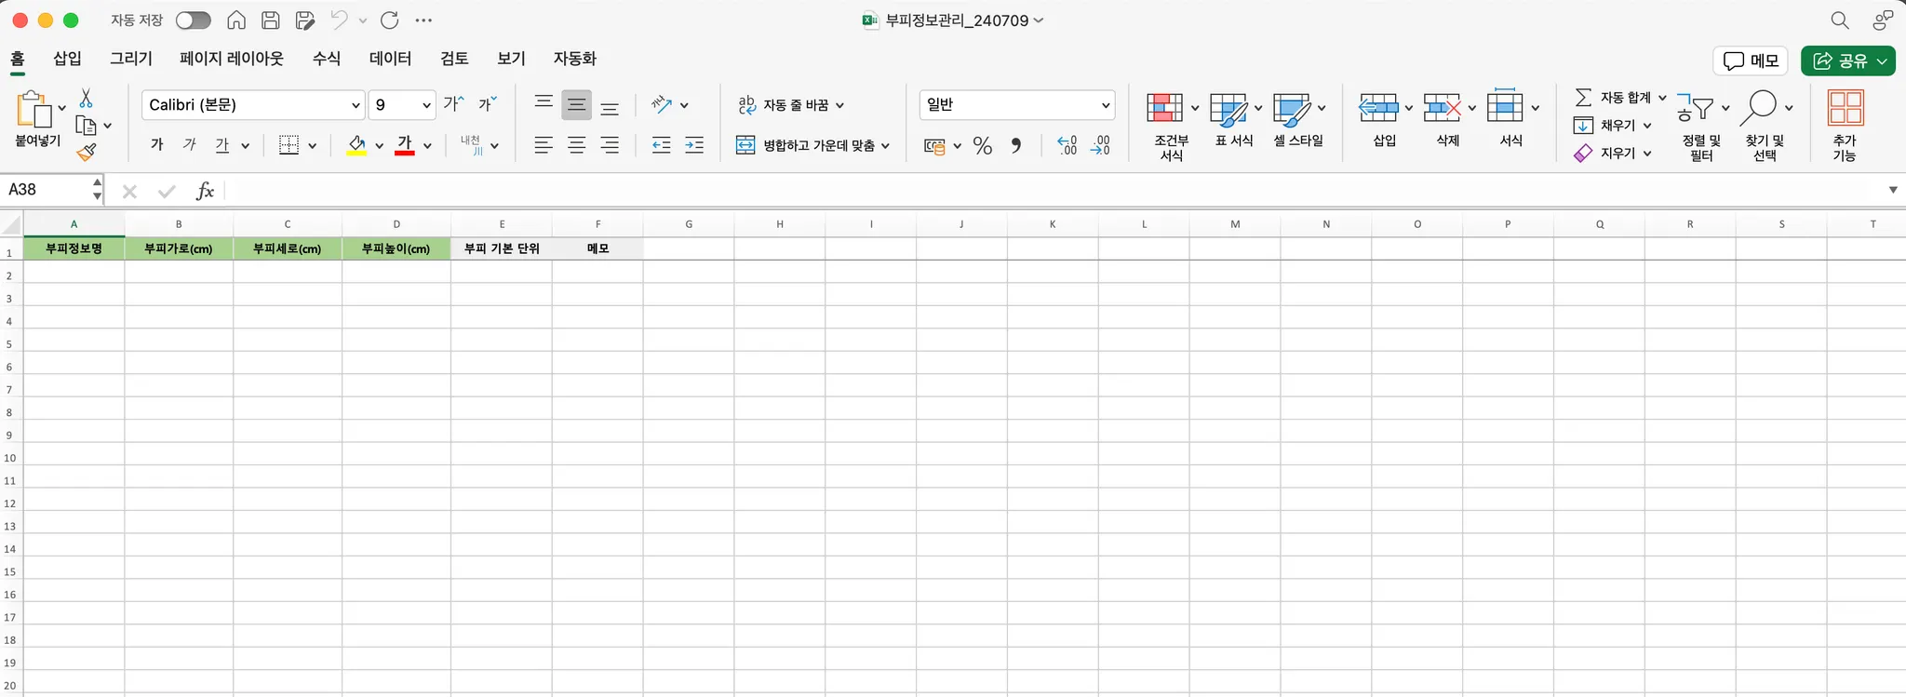The image size is (1906, 697).
Task: Open the text orientation tool
Action: click(x=662, y=104)
